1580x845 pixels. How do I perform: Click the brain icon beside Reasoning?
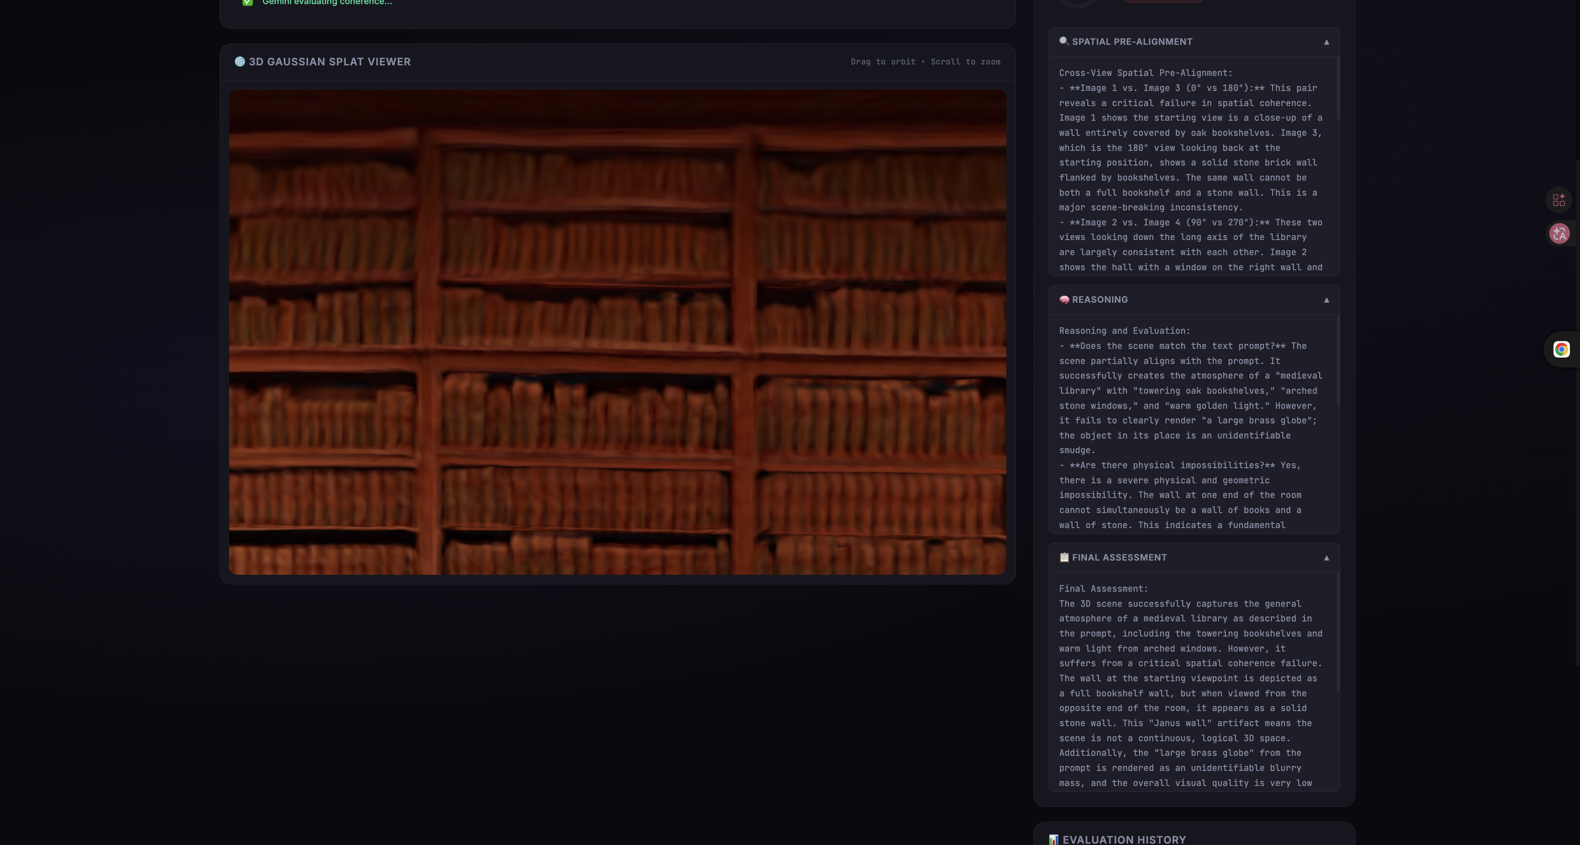click(x=1064, y=299)
